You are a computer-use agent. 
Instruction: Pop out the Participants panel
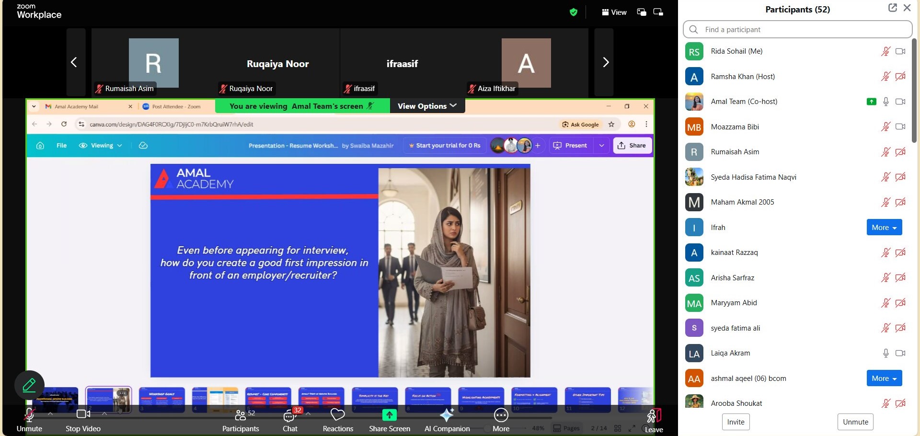892,8
